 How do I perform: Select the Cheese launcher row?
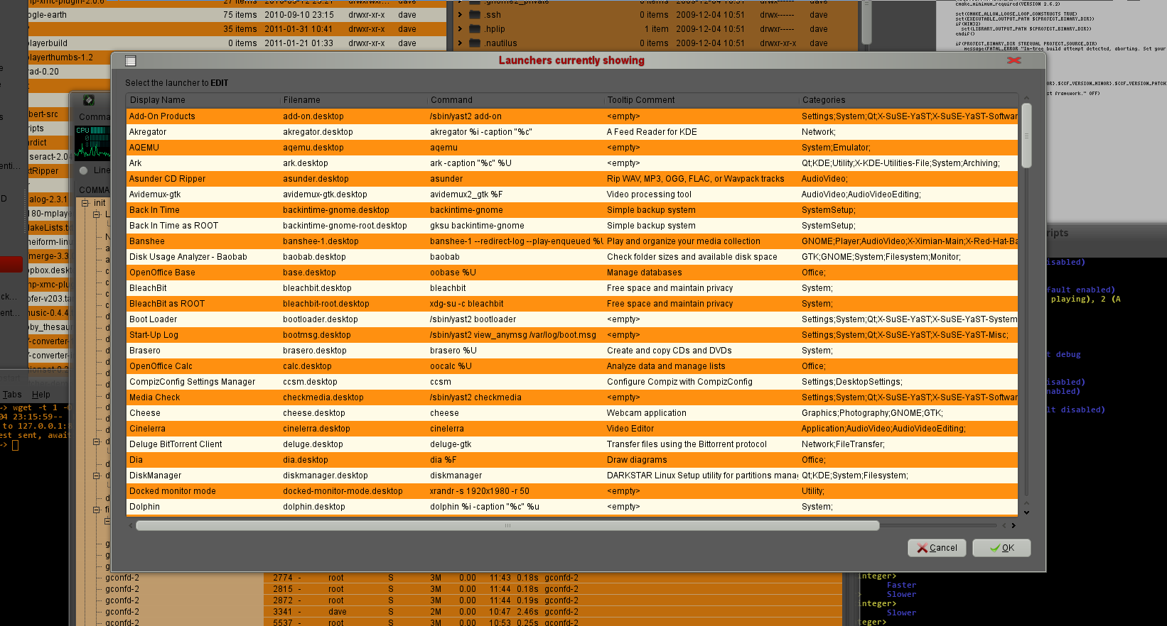point(572,413)
